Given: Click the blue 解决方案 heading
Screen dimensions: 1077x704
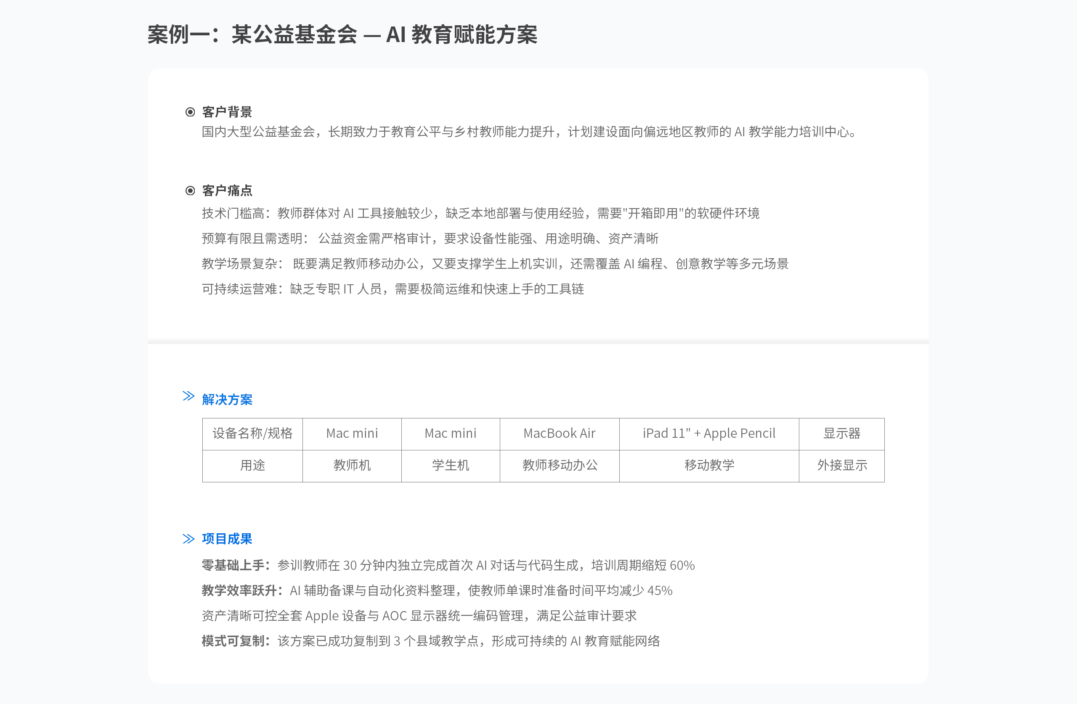Looking at the screenshot, I should (x=227, y=400).
